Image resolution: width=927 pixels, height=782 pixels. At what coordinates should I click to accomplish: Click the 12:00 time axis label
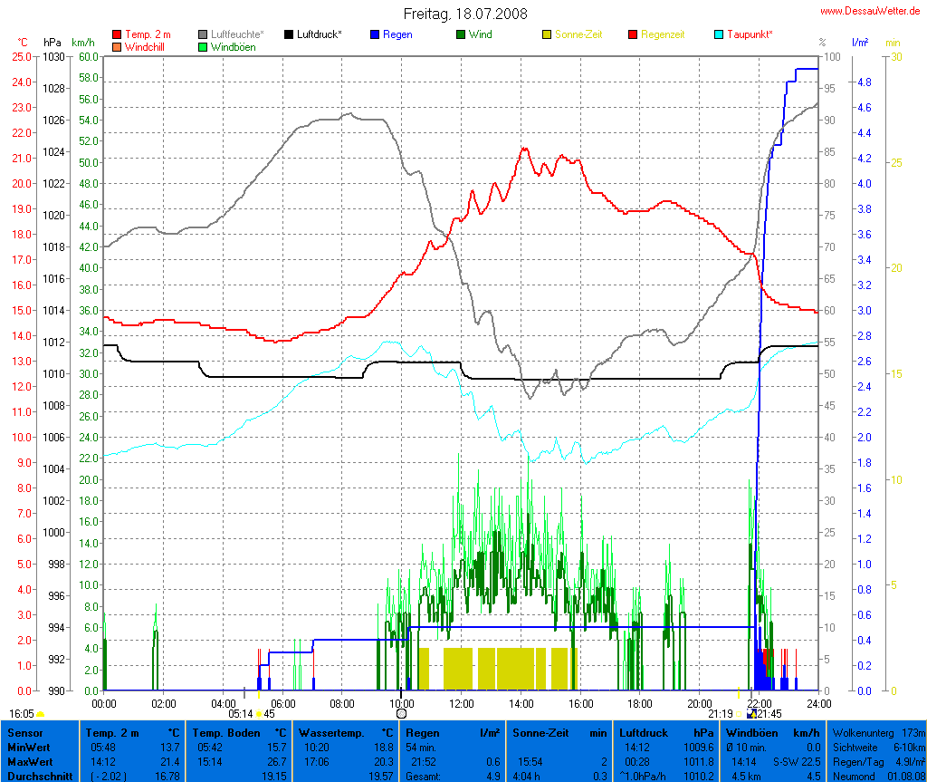point(461,702)
